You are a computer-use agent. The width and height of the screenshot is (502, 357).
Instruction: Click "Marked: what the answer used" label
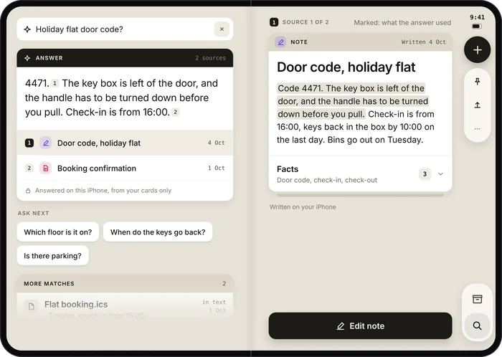pos(402,23)
